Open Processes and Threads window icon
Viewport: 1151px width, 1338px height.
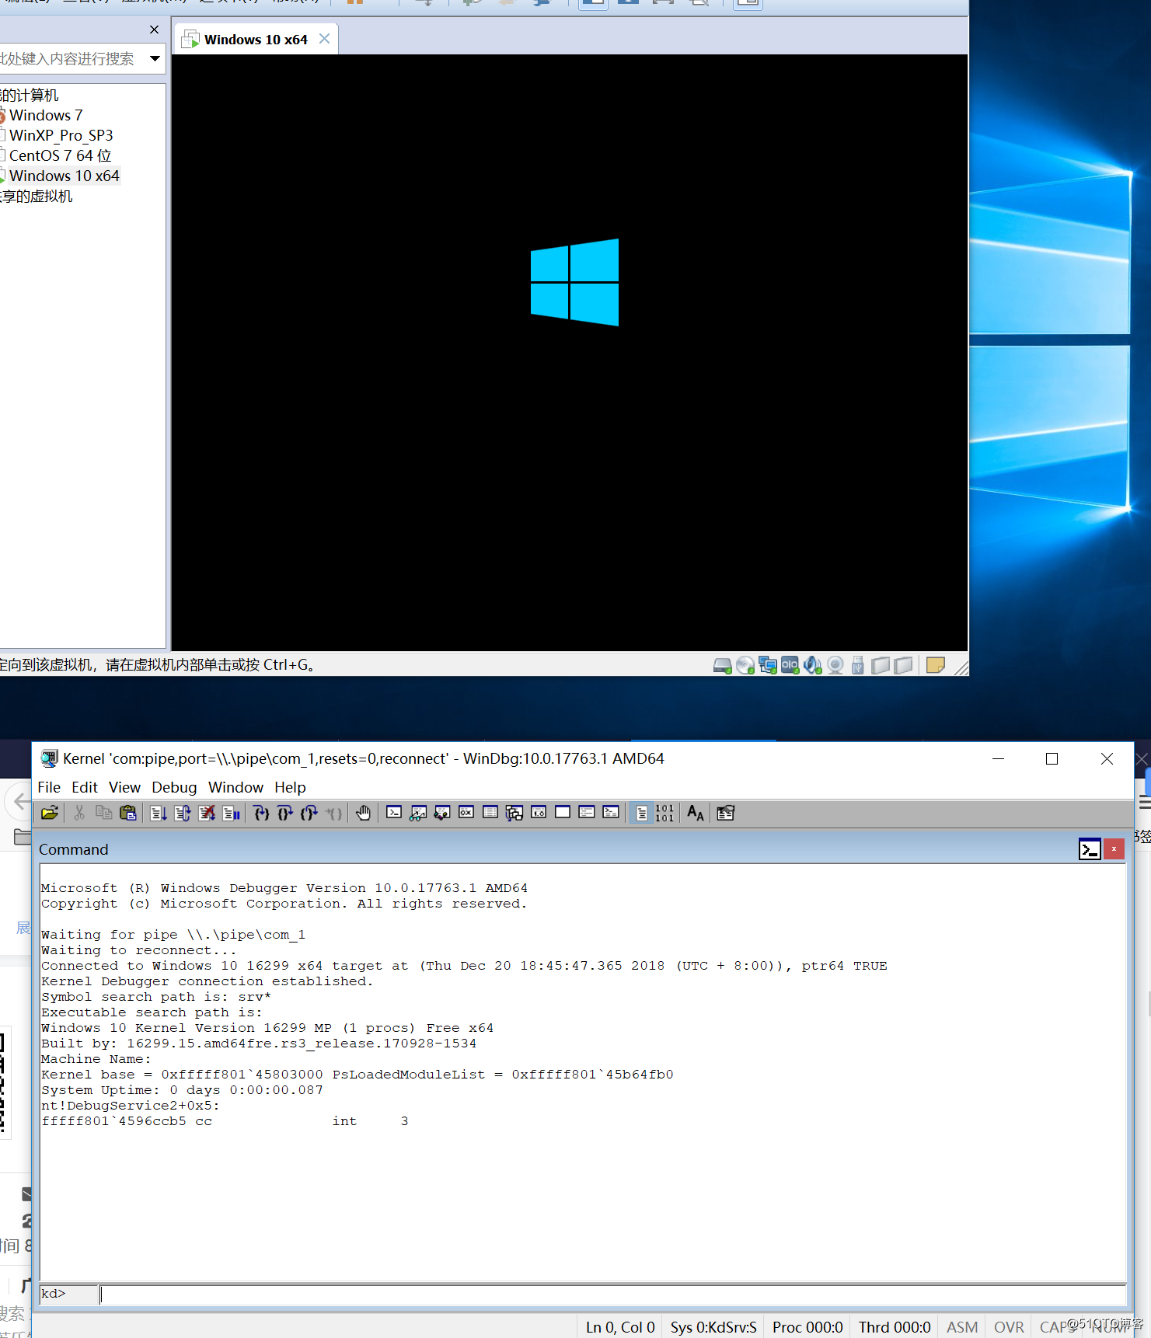[x=587, y=813]
